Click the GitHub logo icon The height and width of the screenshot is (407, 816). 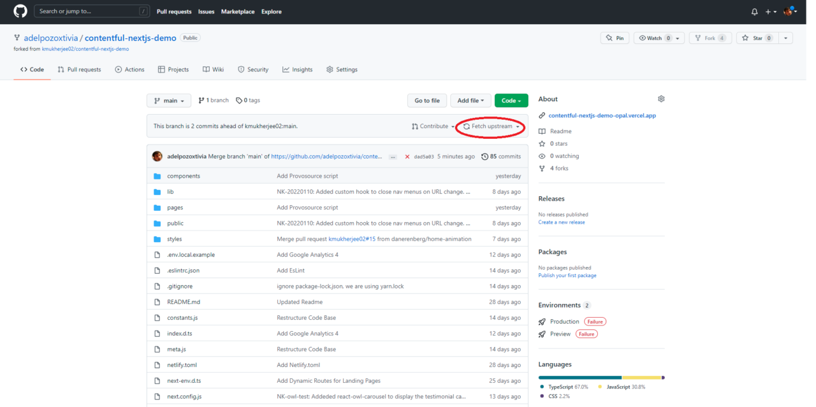[20, 11]
